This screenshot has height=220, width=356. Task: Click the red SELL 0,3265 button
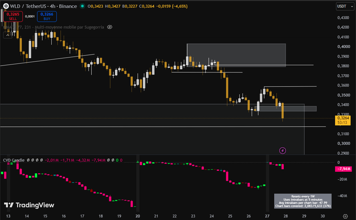click(x=13, y=16)
